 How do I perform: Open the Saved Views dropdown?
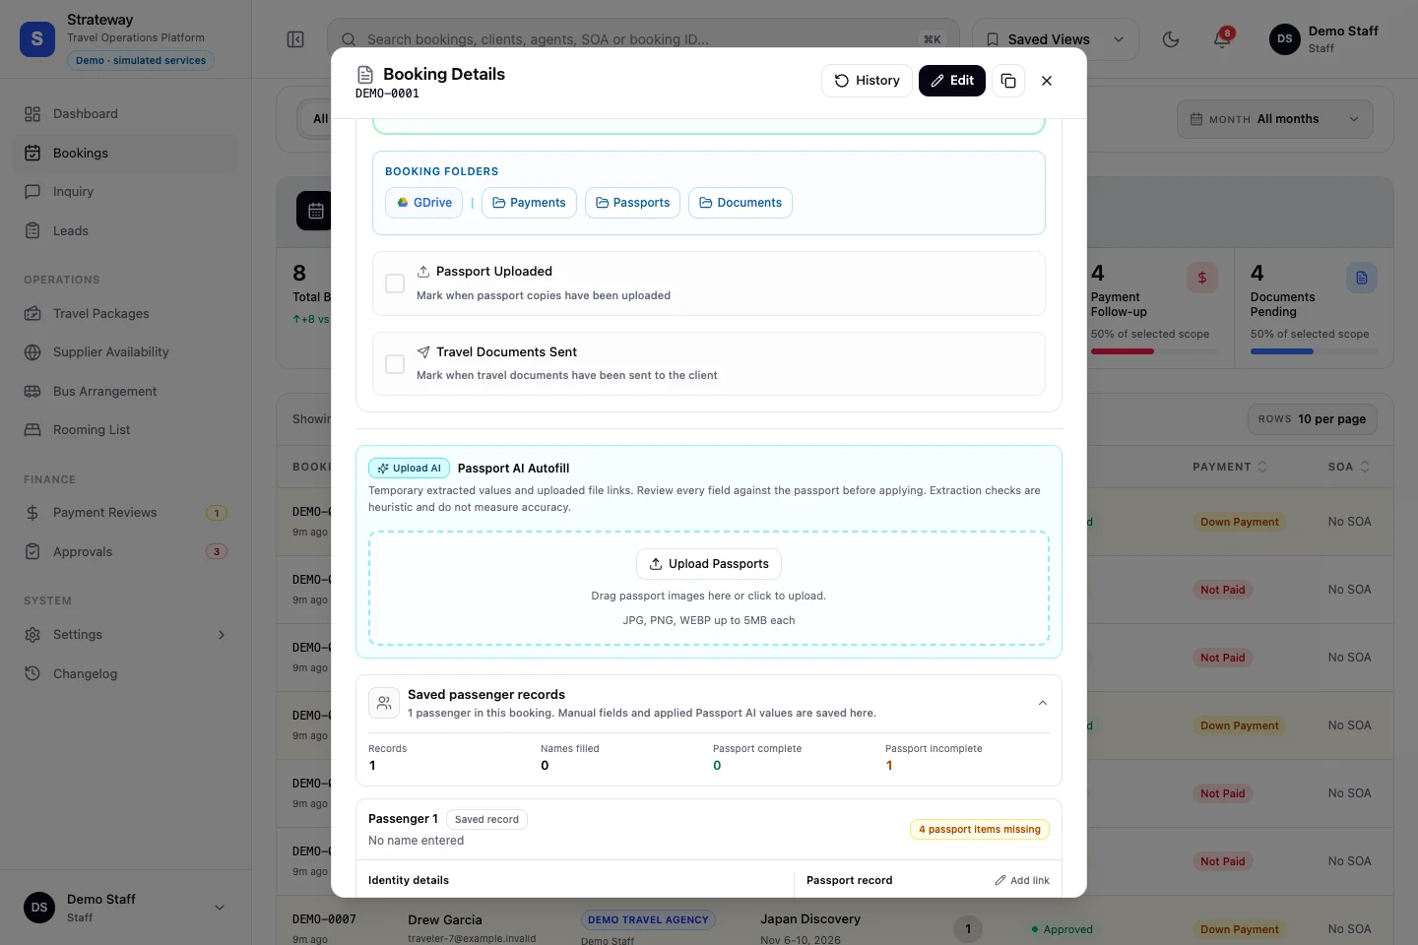pos(1055,39)
